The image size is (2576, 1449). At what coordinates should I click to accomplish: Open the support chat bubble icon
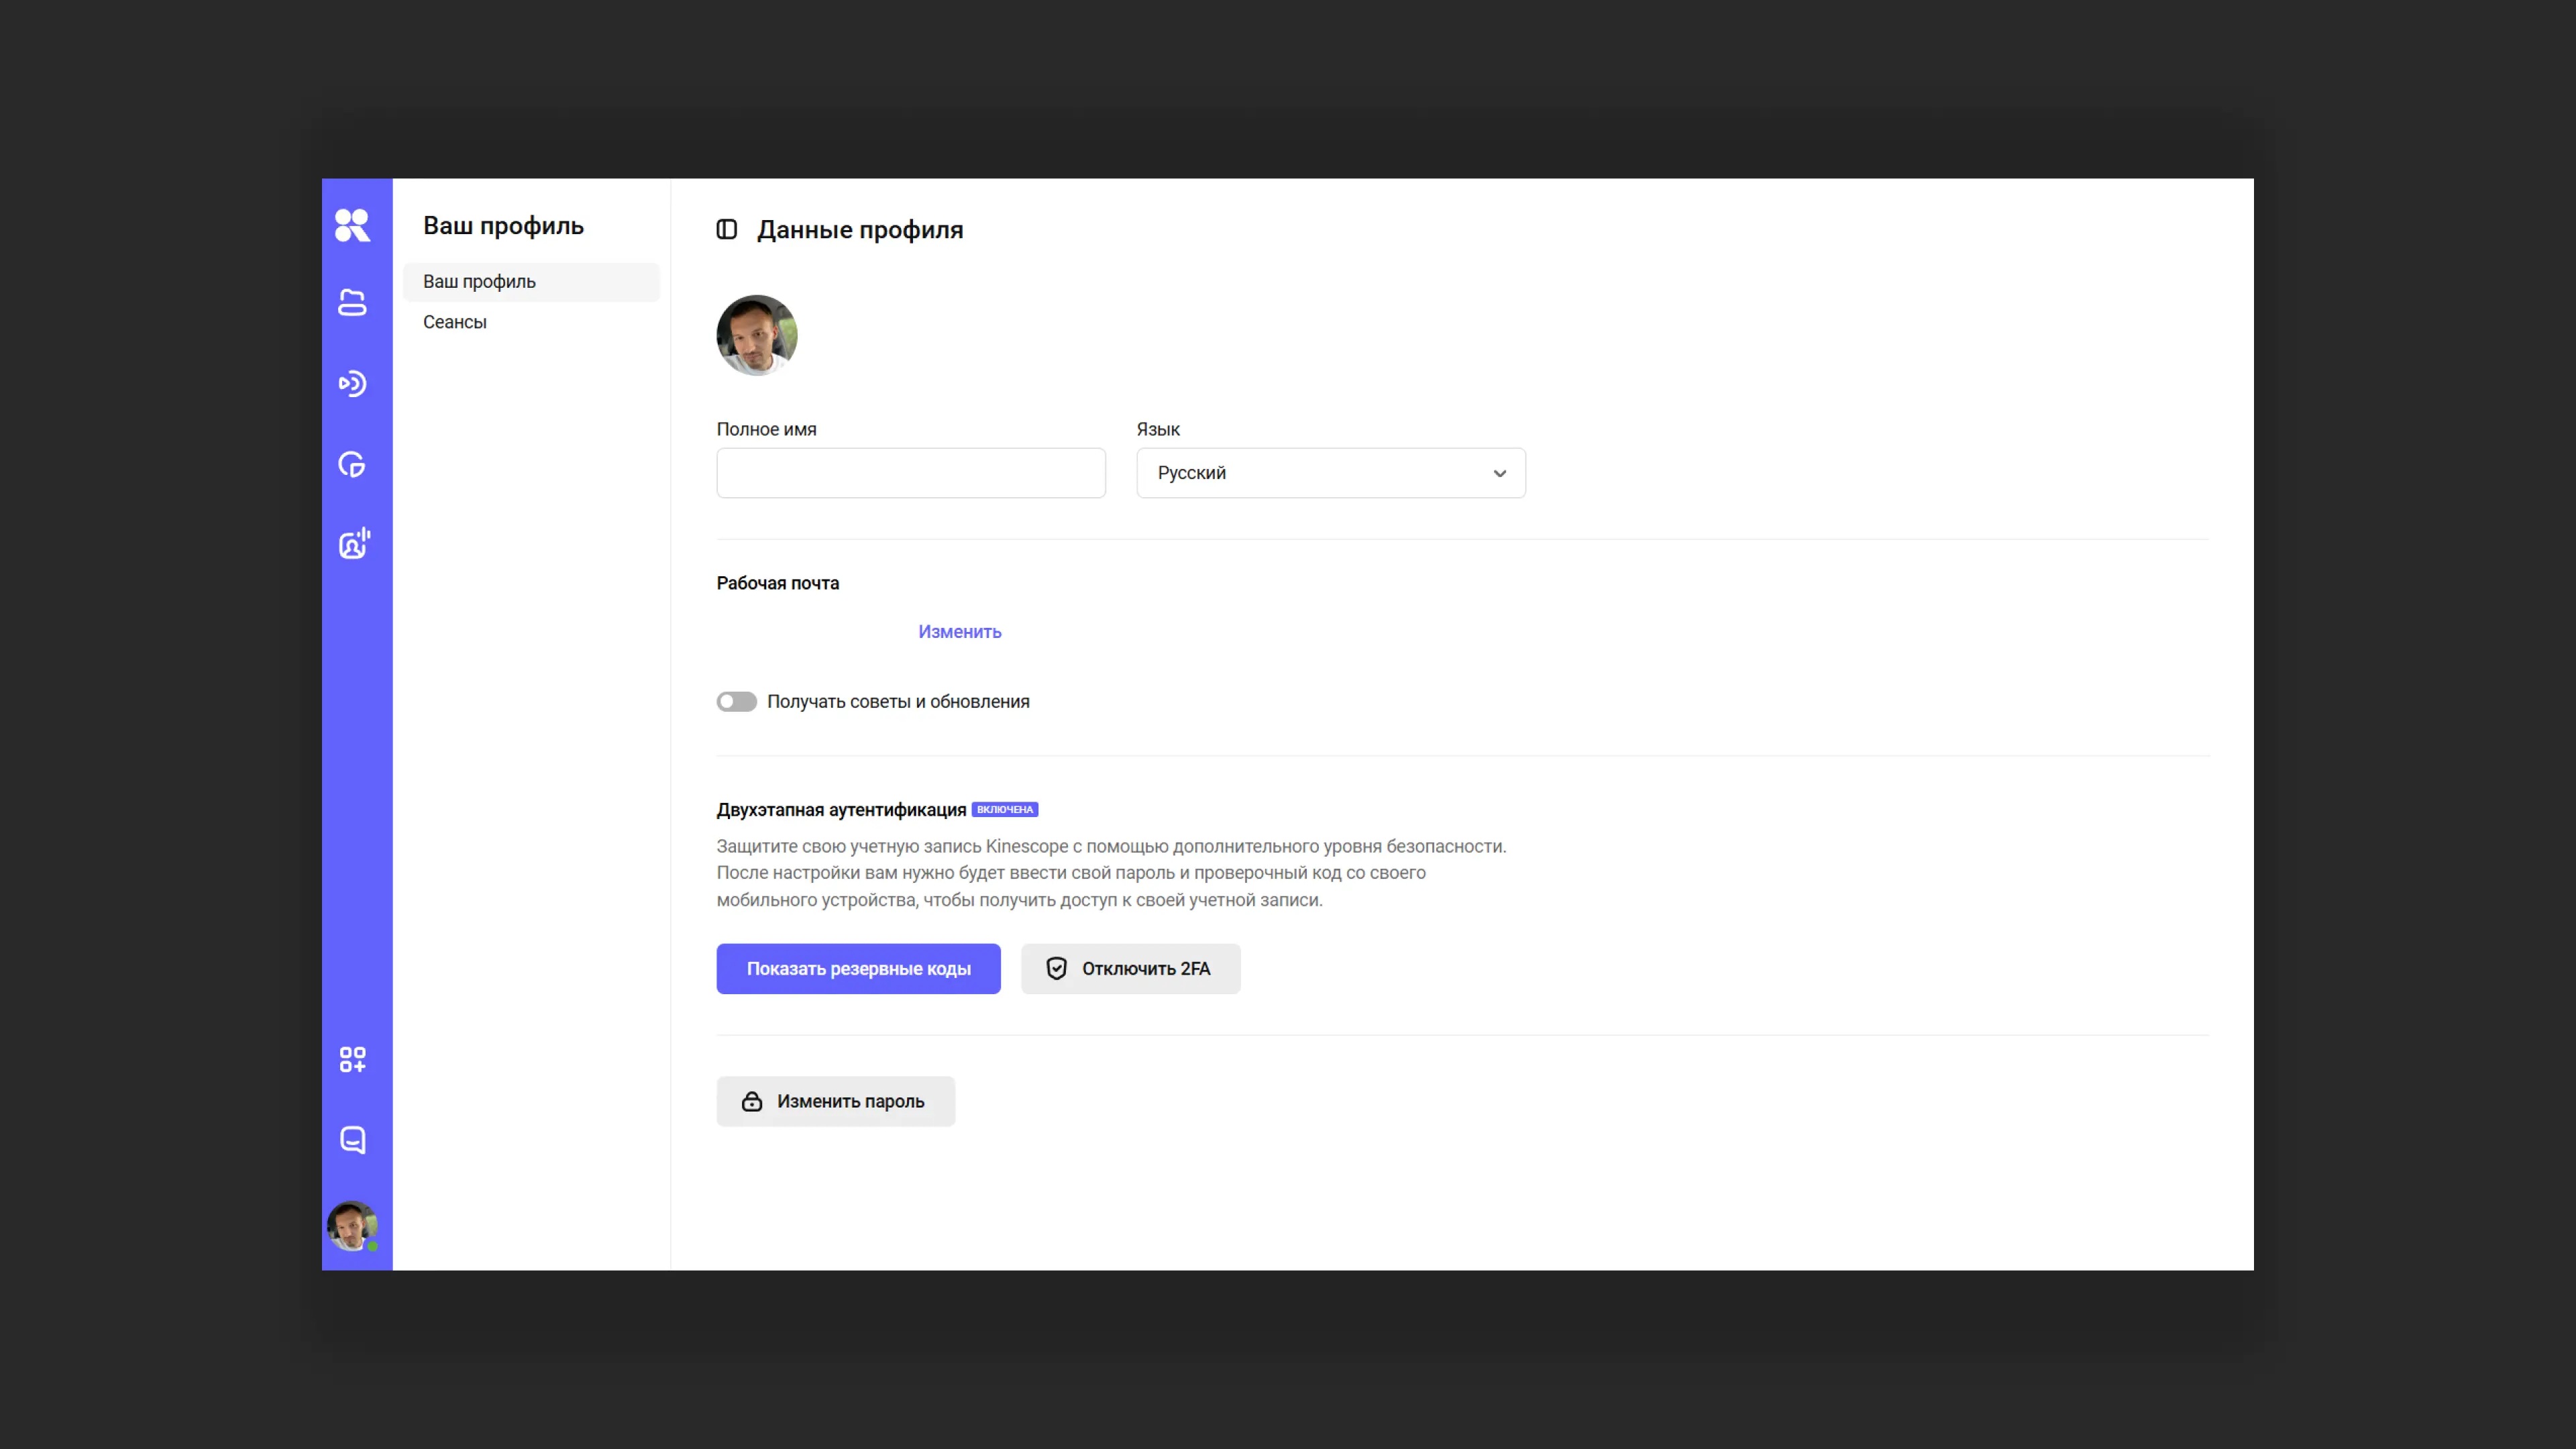point(353,1139)
